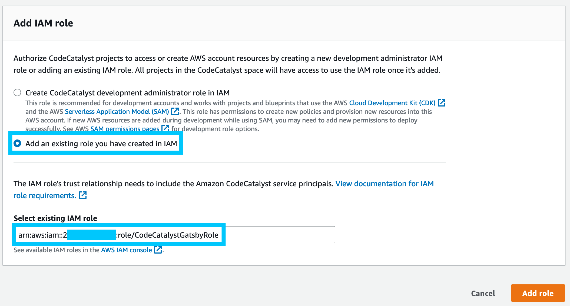Viewport: 570px width, 306px height.
Task: Select 'Add an existing role' radio button
Action: point(17,143)
